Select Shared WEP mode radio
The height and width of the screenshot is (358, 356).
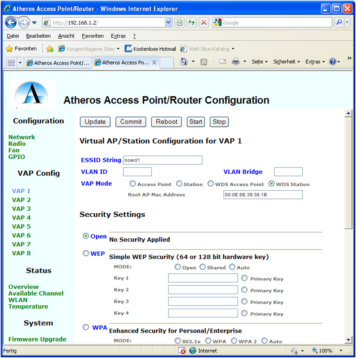coord(203,267)
